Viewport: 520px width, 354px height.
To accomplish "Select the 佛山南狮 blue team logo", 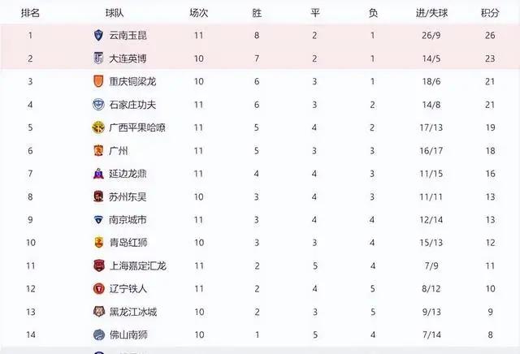I will pyautogui.click(x=99, y=335).
